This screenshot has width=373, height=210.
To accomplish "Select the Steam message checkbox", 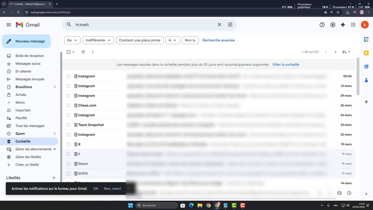I will [x=69, y=164].
